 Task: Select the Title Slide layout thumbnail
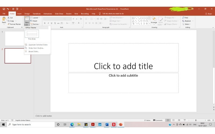tap(32, 34)
